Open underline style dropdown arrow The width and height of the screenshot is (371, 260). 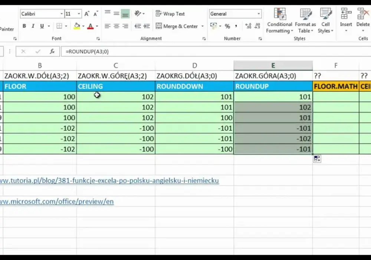[x=49, y=26]
